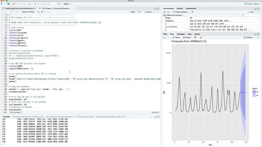Click the save workspace disk icon in Environment
This screenshot has height=147, width=262.
point(168,12)
